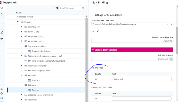Expand the editing (2 col) node
The image size is (178, 102).
coord(21,27)
